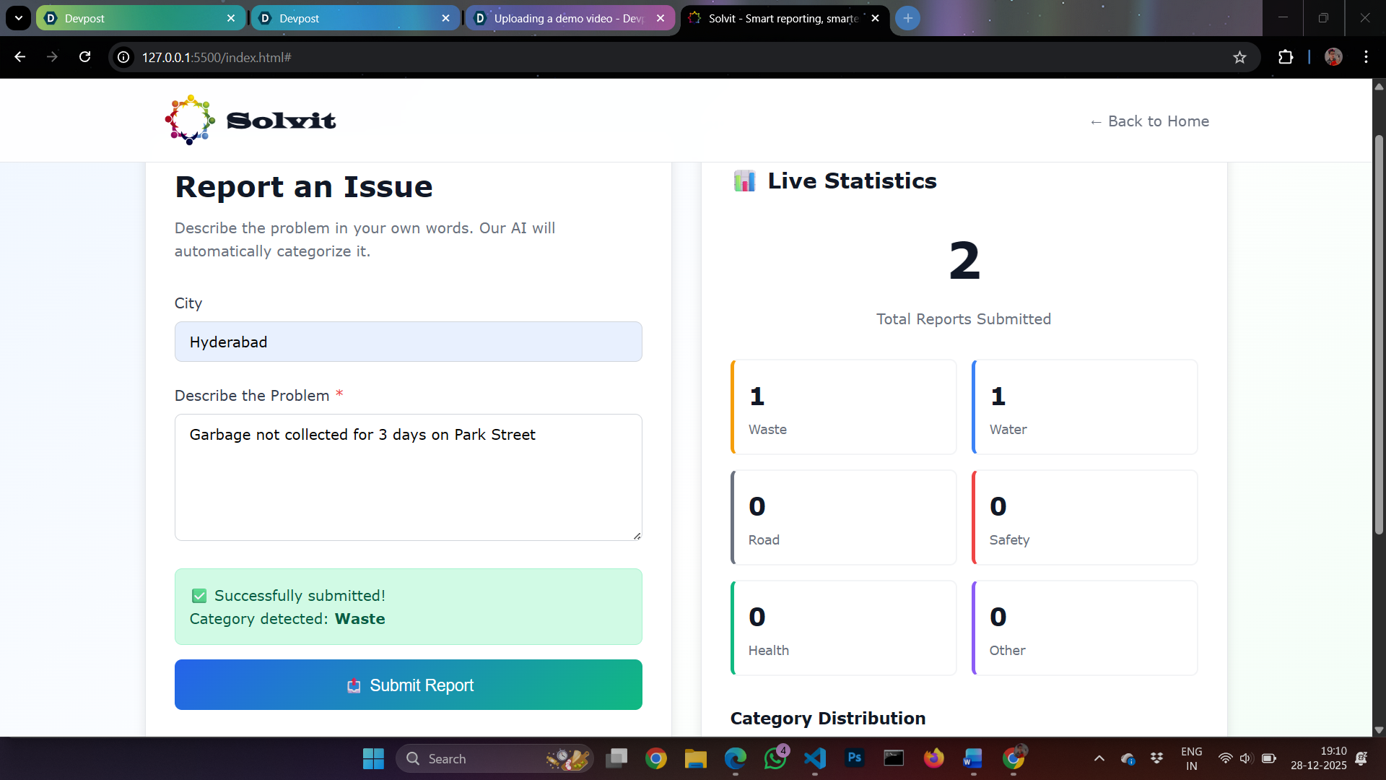
Task: Open a new browser tab
Action: pos(907,18)
